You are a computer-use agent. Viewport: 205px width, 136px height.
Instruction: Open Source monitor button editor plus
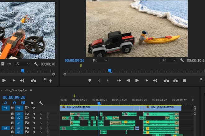point(50,81)
